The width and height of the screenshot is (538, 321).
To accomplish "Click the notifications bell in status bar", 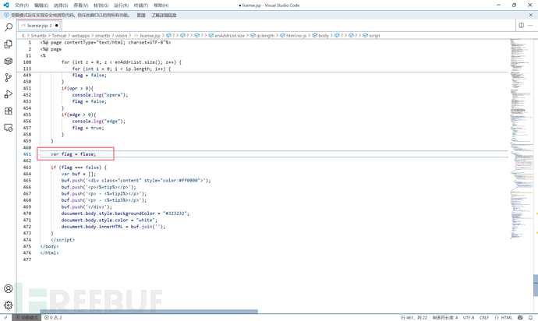I will click(x=531, y=318).
